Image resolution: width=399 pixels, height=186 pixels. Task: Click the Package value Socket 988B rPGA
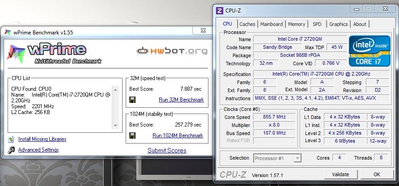[300, 55]
